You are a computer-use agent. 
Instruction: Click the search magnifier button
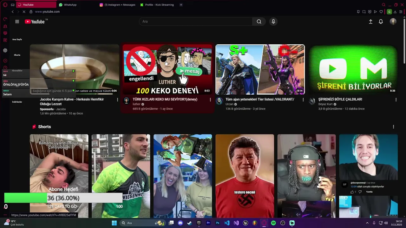(259, 22)
